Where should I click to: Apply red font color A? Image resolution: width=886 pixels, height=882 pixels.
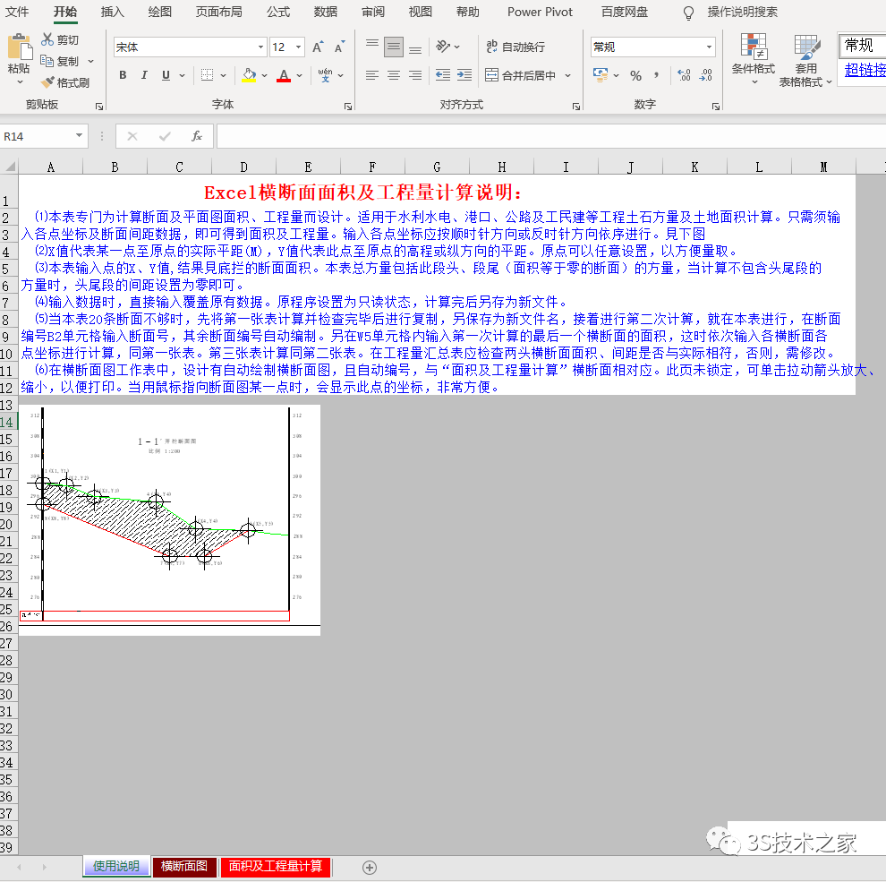[284, 75]
